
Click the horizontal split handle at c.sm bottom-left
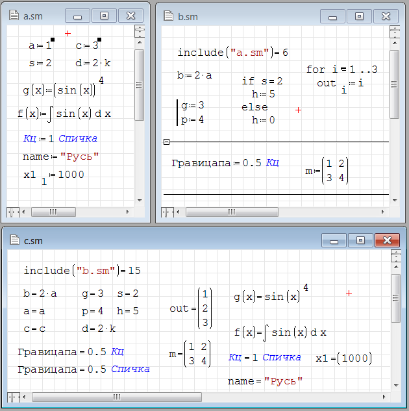pyautogui.click(x=13, y=397)
